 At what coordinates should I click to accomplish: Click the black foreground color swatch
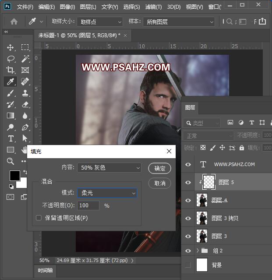(x=14, y=175)
